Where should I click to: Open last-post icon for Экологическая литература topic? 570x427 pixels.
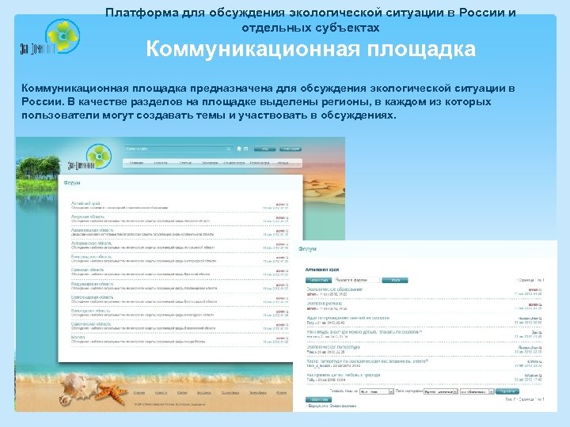click(x=540, y=348)
